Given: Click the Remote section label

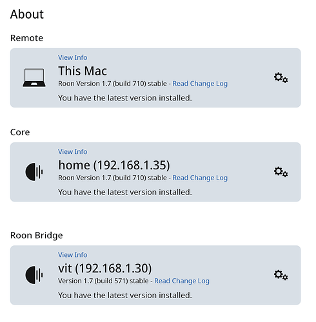Looking at the screenshot, I should (x=26, y=38).
